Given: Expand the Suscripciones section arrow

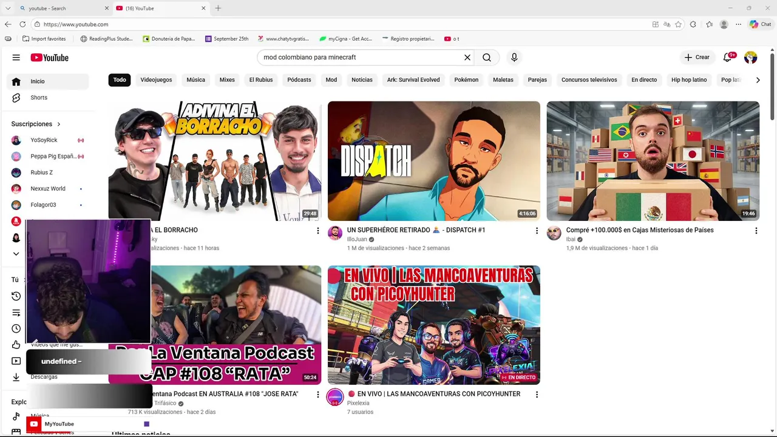Looking at the screenshot, I should (x=59, y=124).
